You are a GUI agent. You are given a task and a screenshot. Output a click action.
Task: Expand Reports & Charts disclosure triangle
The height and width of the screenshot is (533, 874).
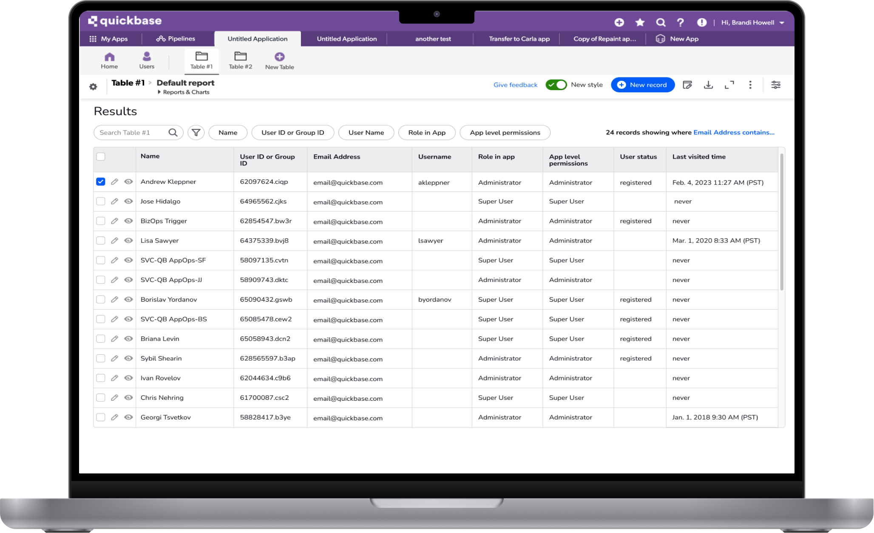click(x=159, y=92)
